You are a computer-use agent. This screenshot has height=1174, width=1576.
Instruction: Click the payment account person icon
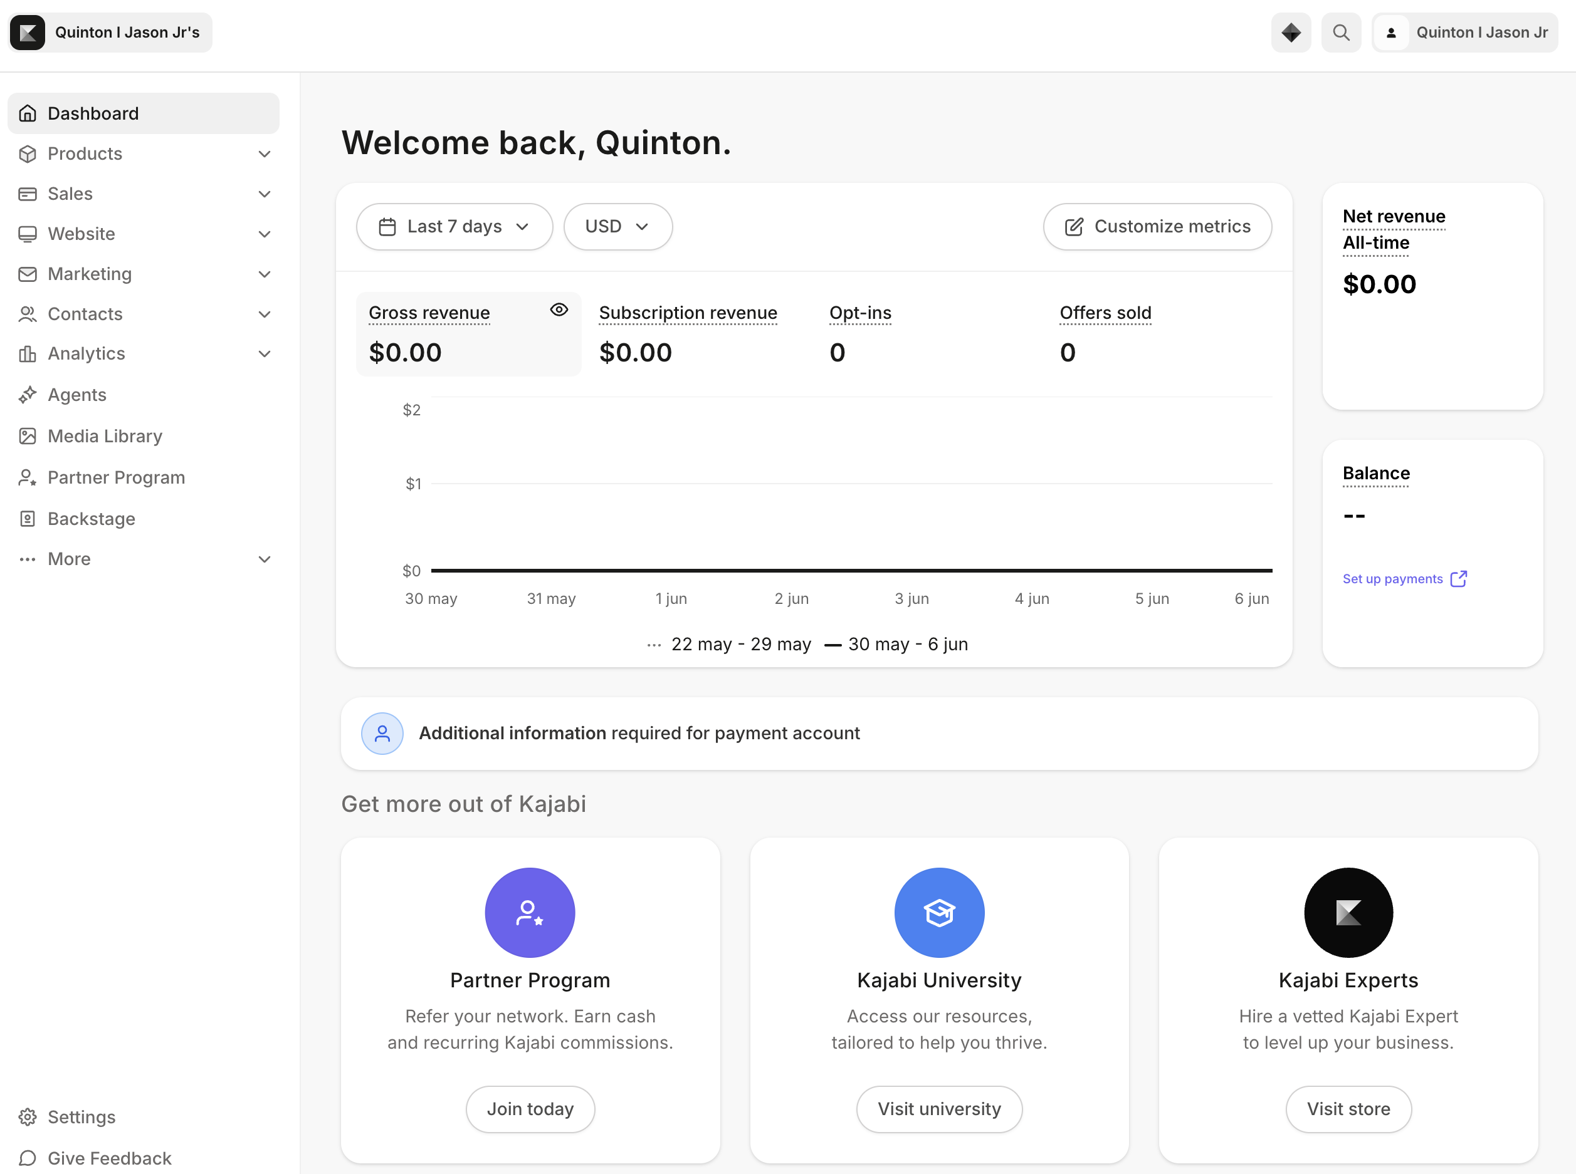click(x=382, y=734)
